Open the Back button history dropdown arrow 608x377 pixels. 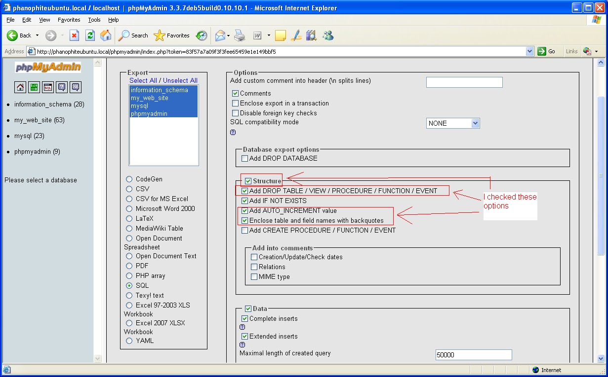pyautogui.click(x=37, y=35)
